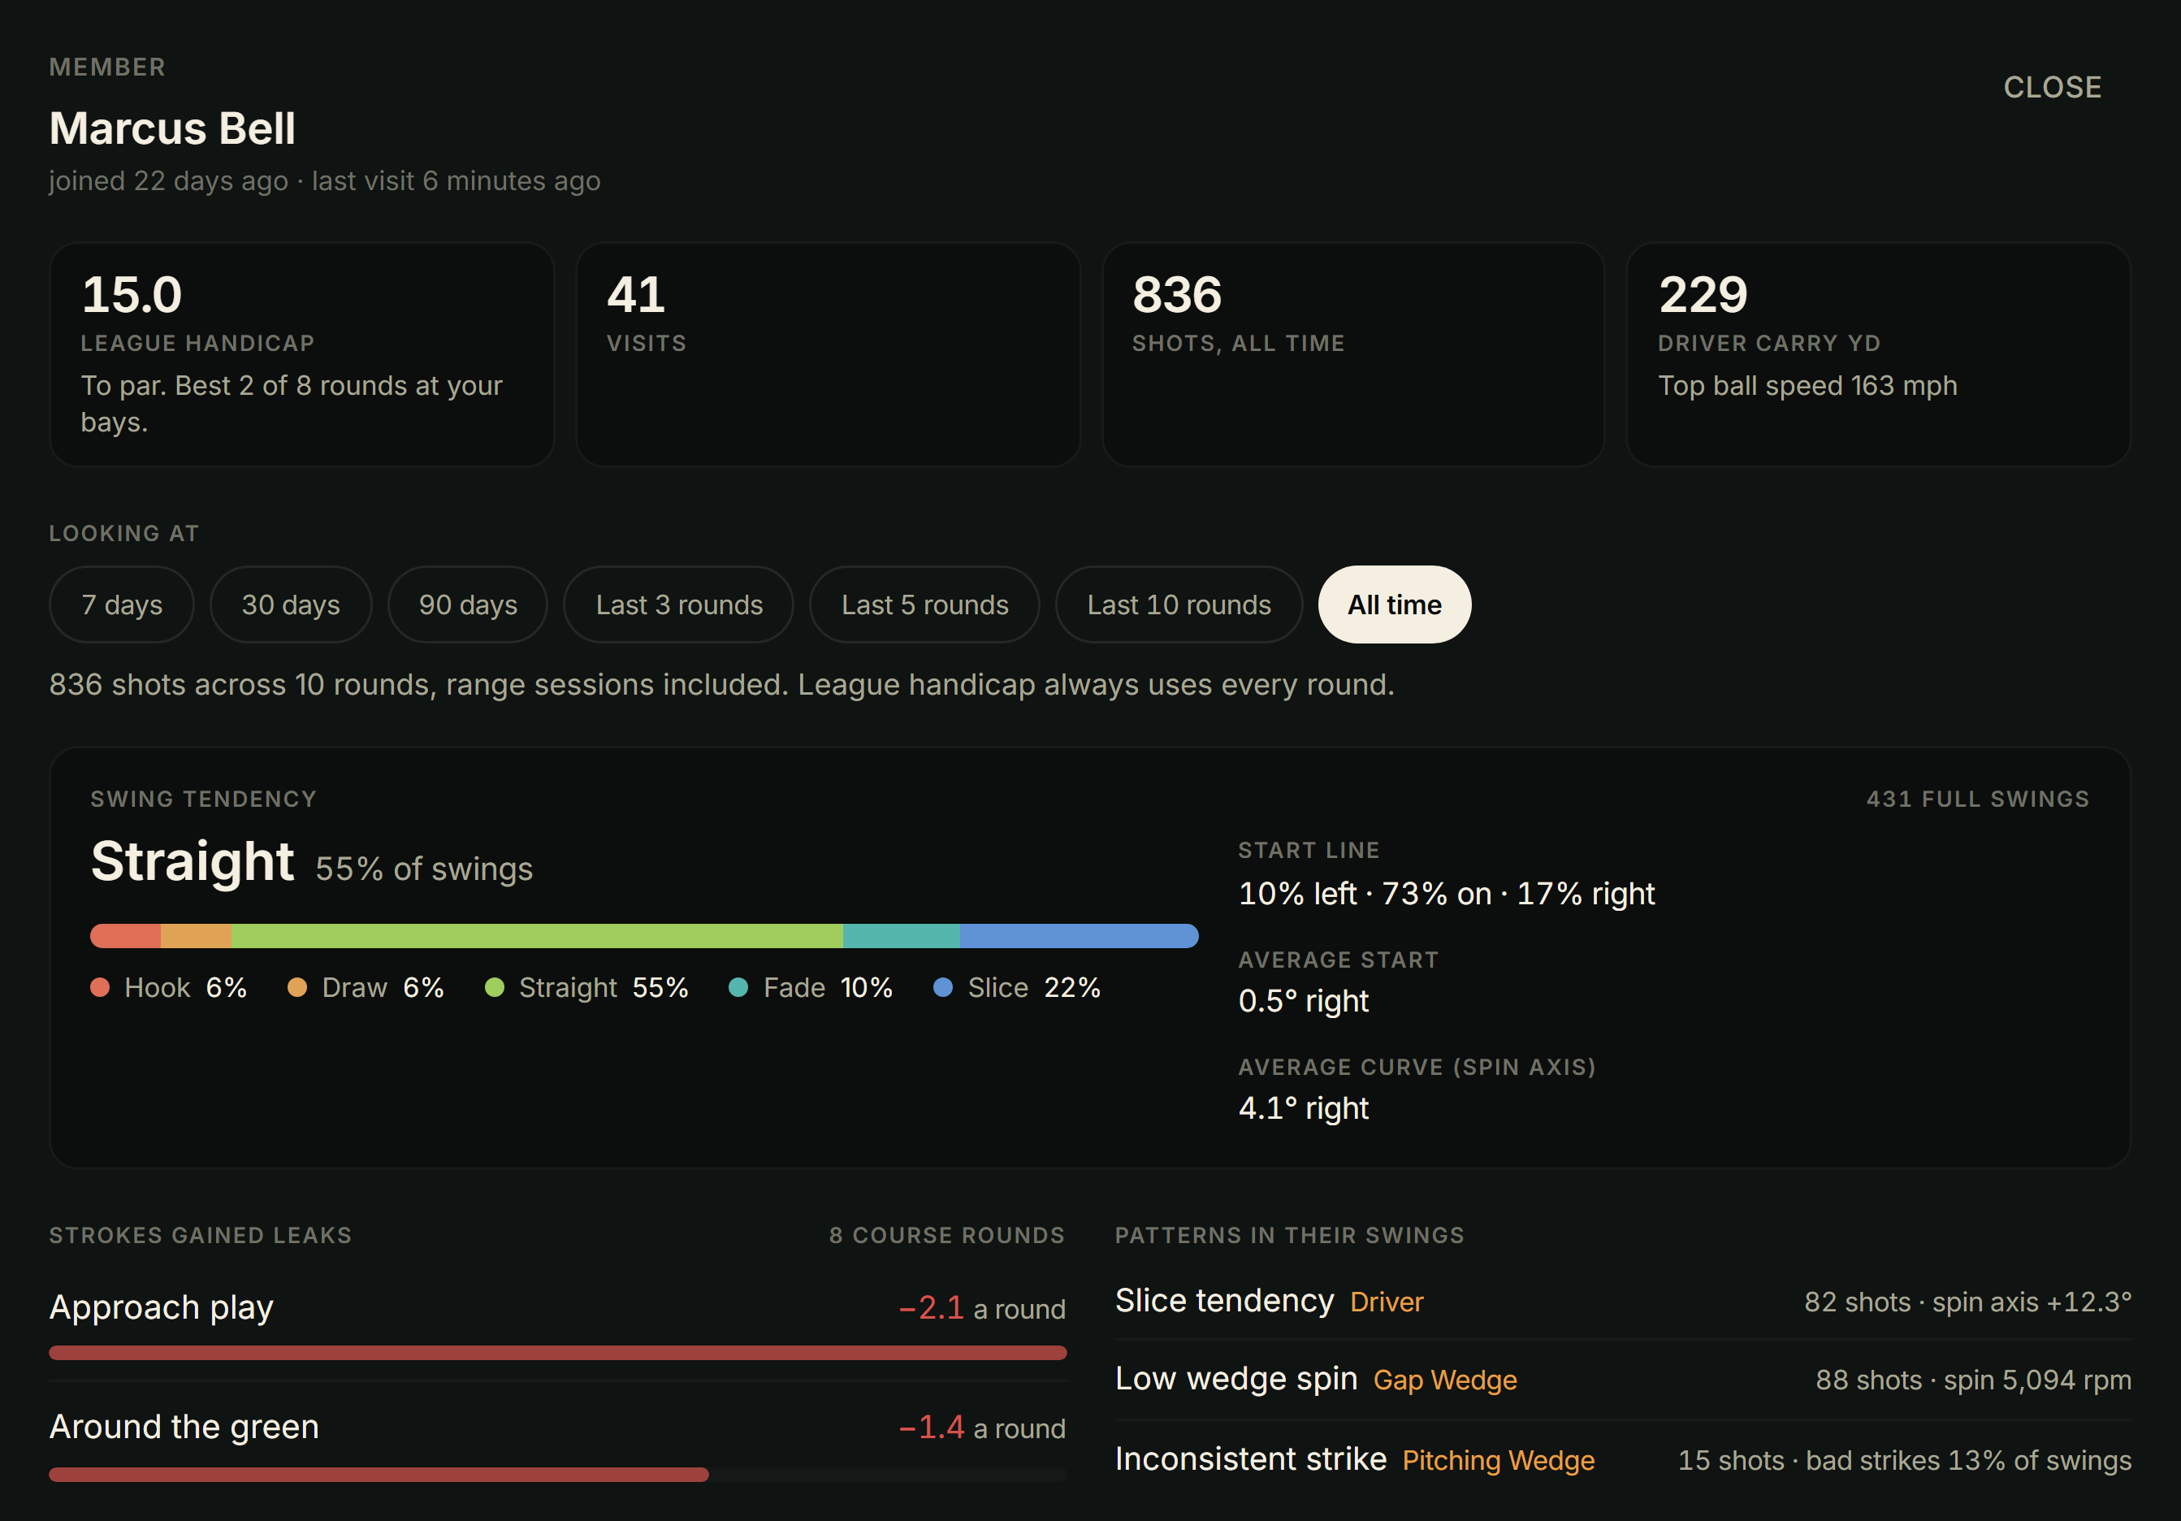
Task: Select the Last 10 rounds filter
Action: coord(1179,604)
